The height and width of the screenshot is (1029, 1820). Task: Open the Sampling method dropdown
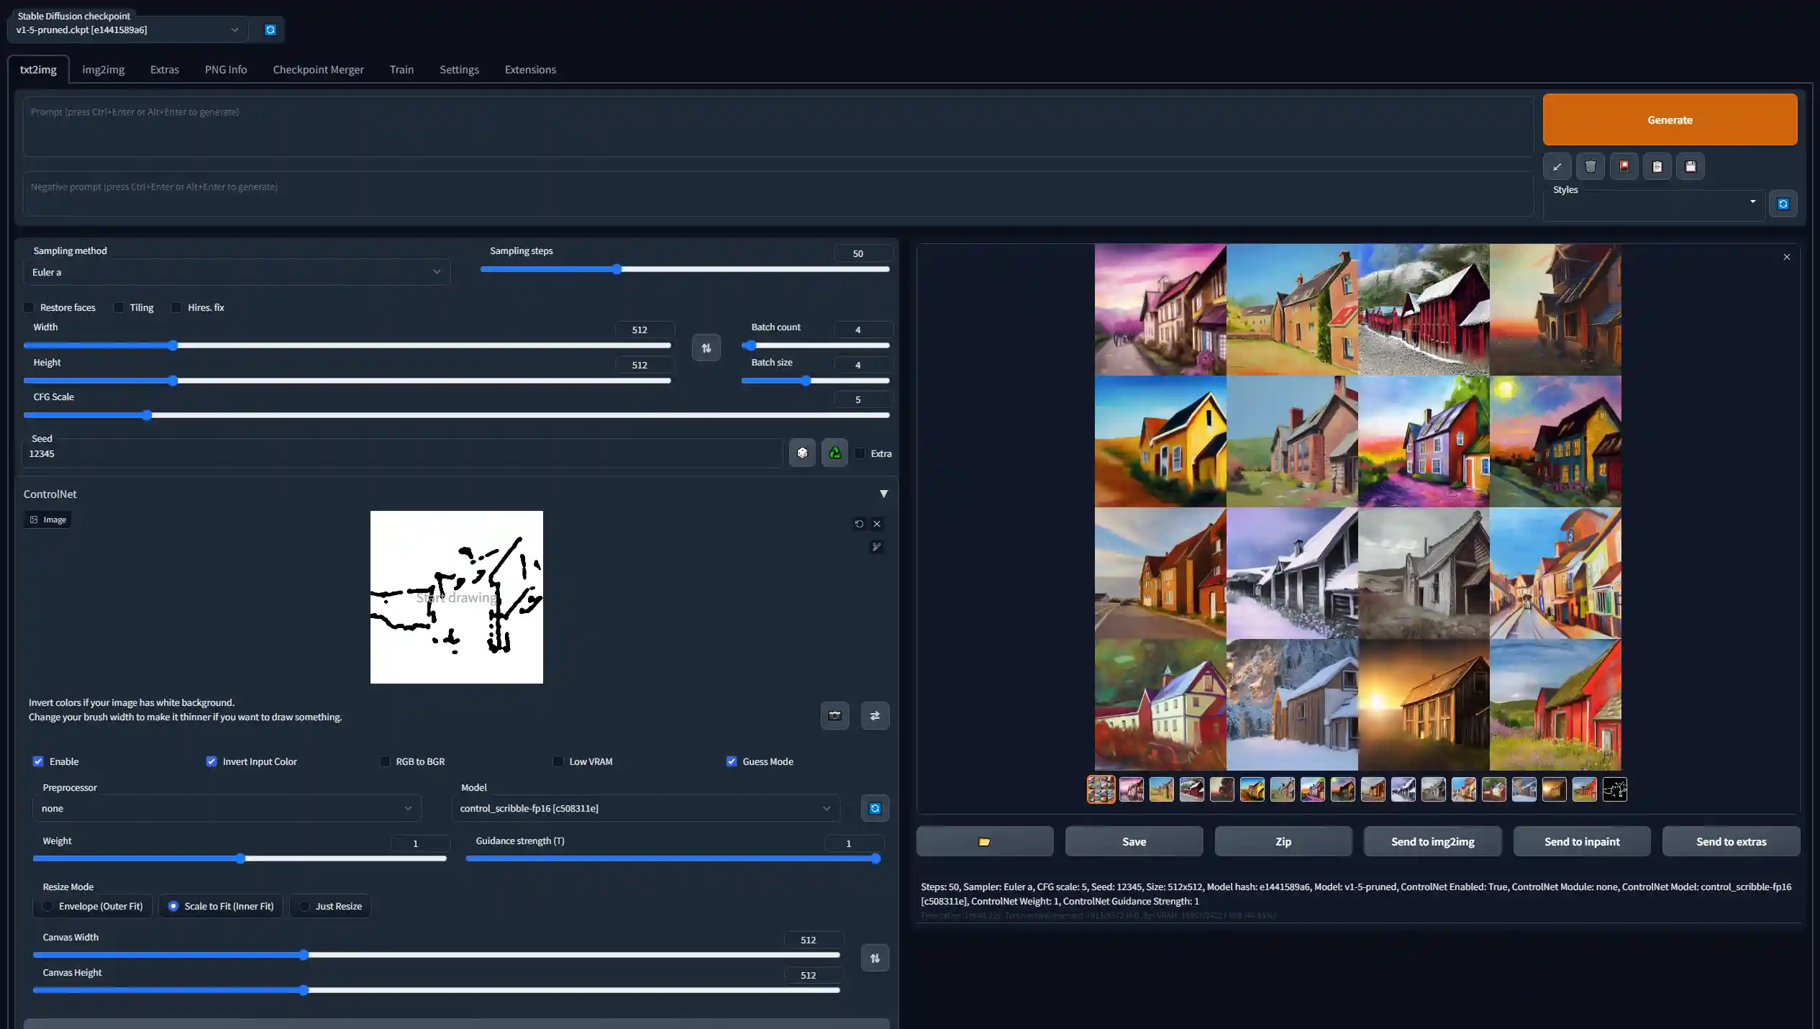236,272
